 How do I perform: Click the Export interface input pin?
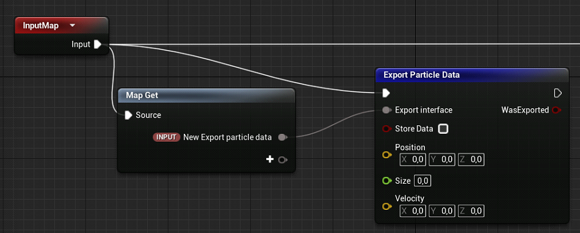click(386, 110)
